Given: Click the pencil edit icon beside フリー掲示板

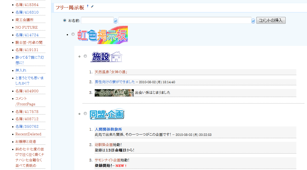Looking at the screenshot, I should pyautogui.click(x=92, y=6).
